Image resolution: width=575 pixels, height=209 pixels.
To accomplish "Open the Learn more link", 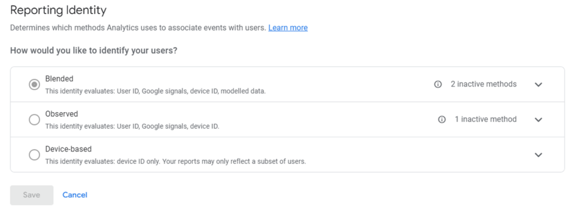I will pyautogui.click(x=288, y=28).
